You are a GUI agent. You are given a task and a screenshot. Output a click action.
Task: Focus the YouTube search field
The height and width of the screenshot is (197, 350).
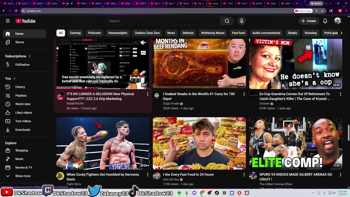point(163,21)
